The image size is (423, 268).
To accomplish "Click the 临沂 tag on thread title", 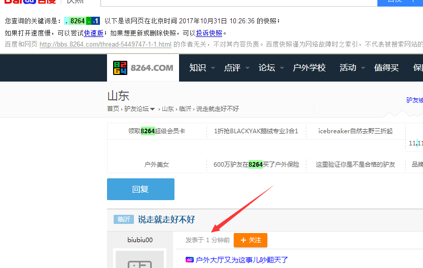I will click(124, 219).
